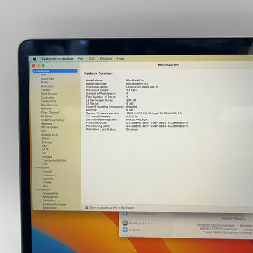Open the Window menu
This screenshot has width=253, height=253.
106,58
